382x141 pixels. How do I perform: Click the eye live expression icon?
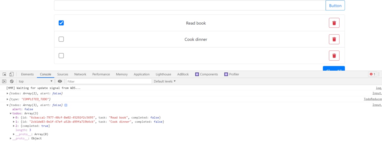point(60,81)
